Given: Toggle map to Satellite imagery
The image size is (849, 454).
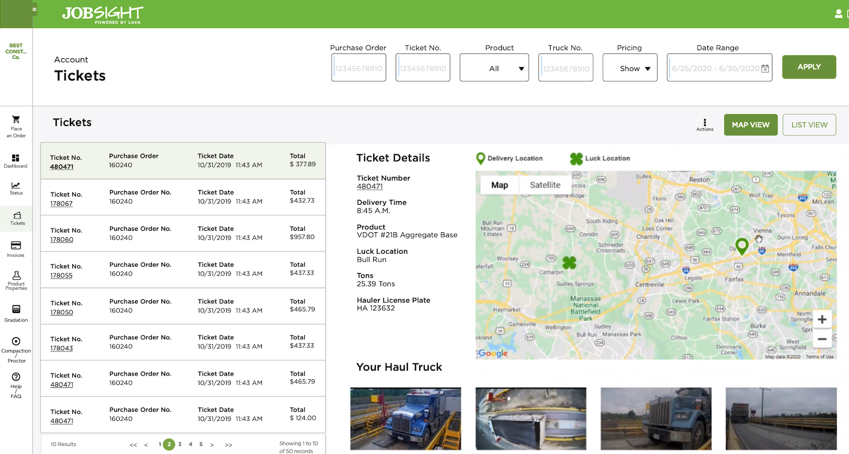Looking at the screenshot, I should coord(545,185).
